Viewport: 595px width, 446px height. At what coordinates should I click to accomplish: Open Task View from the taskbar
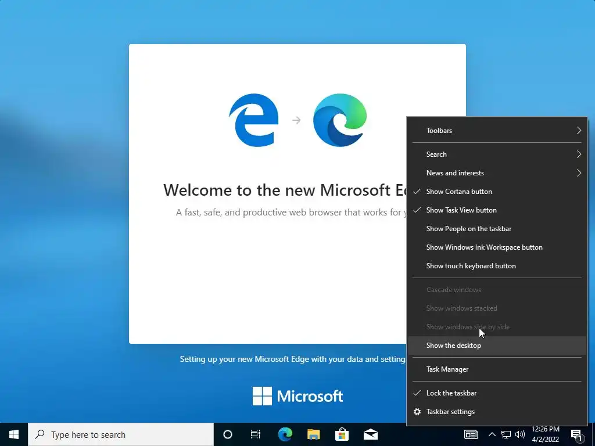tap(256, 434)
